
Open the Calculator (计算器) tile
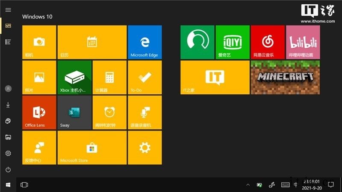[x=109, y=78]
